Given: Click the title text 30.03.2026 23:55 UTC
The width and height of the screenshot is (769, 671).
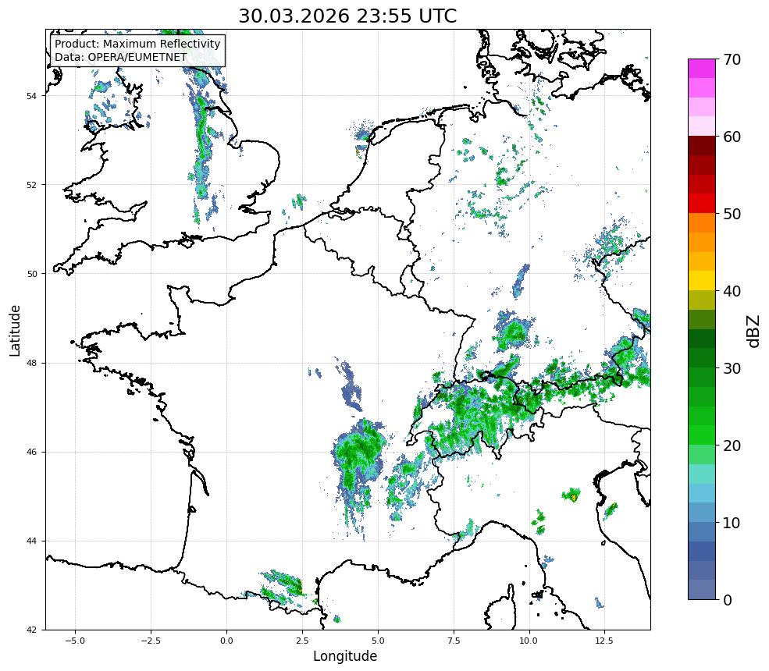Looking at the screenshot, I should pos(347,16).
